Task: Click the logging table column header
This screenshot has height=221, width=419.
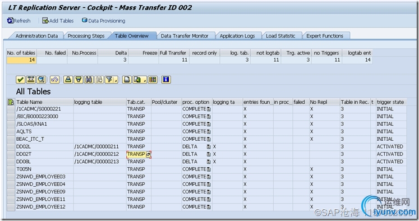Action: (x=100, y=102)
